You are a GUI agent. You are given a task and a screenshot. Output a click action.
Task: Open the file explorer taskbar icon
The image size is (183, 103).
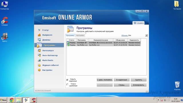coord(19,100)
